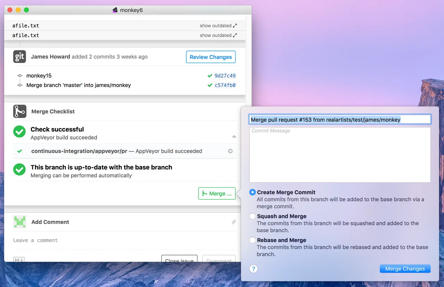Click the Merge Checklist branch icon
Viewport: 444px width, 287px height.
tap(19, 112)
